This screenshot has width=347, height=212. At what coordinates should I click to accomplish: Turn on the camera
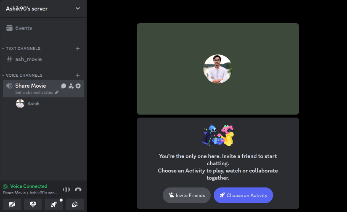(12, 204)
